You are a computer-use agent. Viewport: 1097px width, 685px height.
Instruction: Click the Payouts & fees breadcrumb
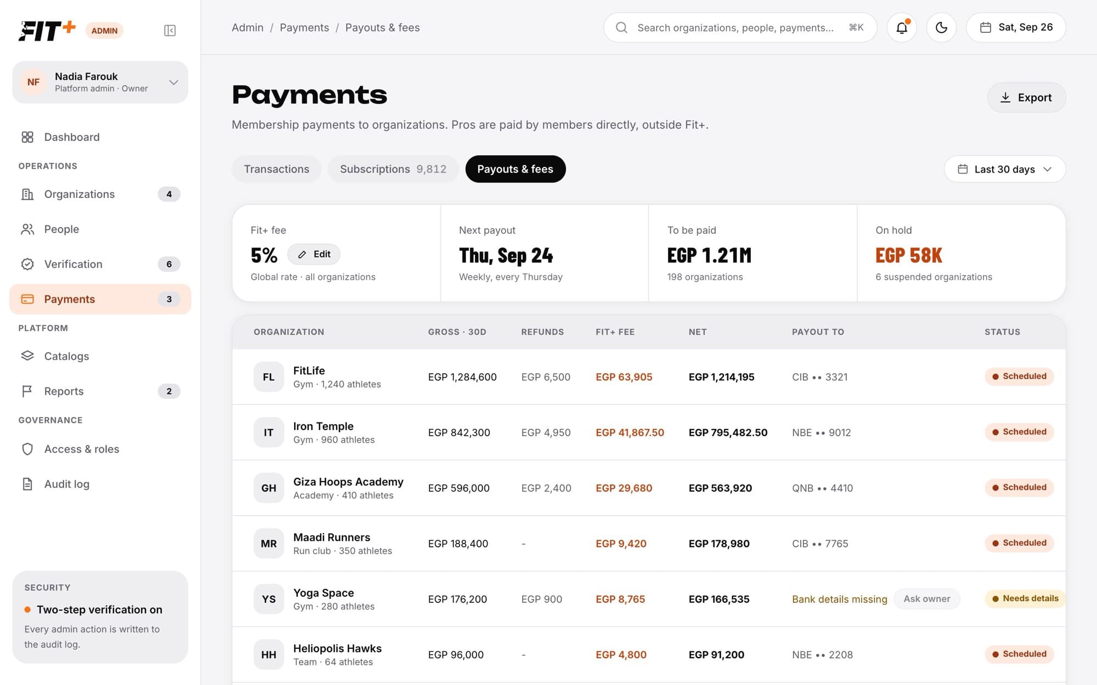pyautogui.click(x=382, y=27)
